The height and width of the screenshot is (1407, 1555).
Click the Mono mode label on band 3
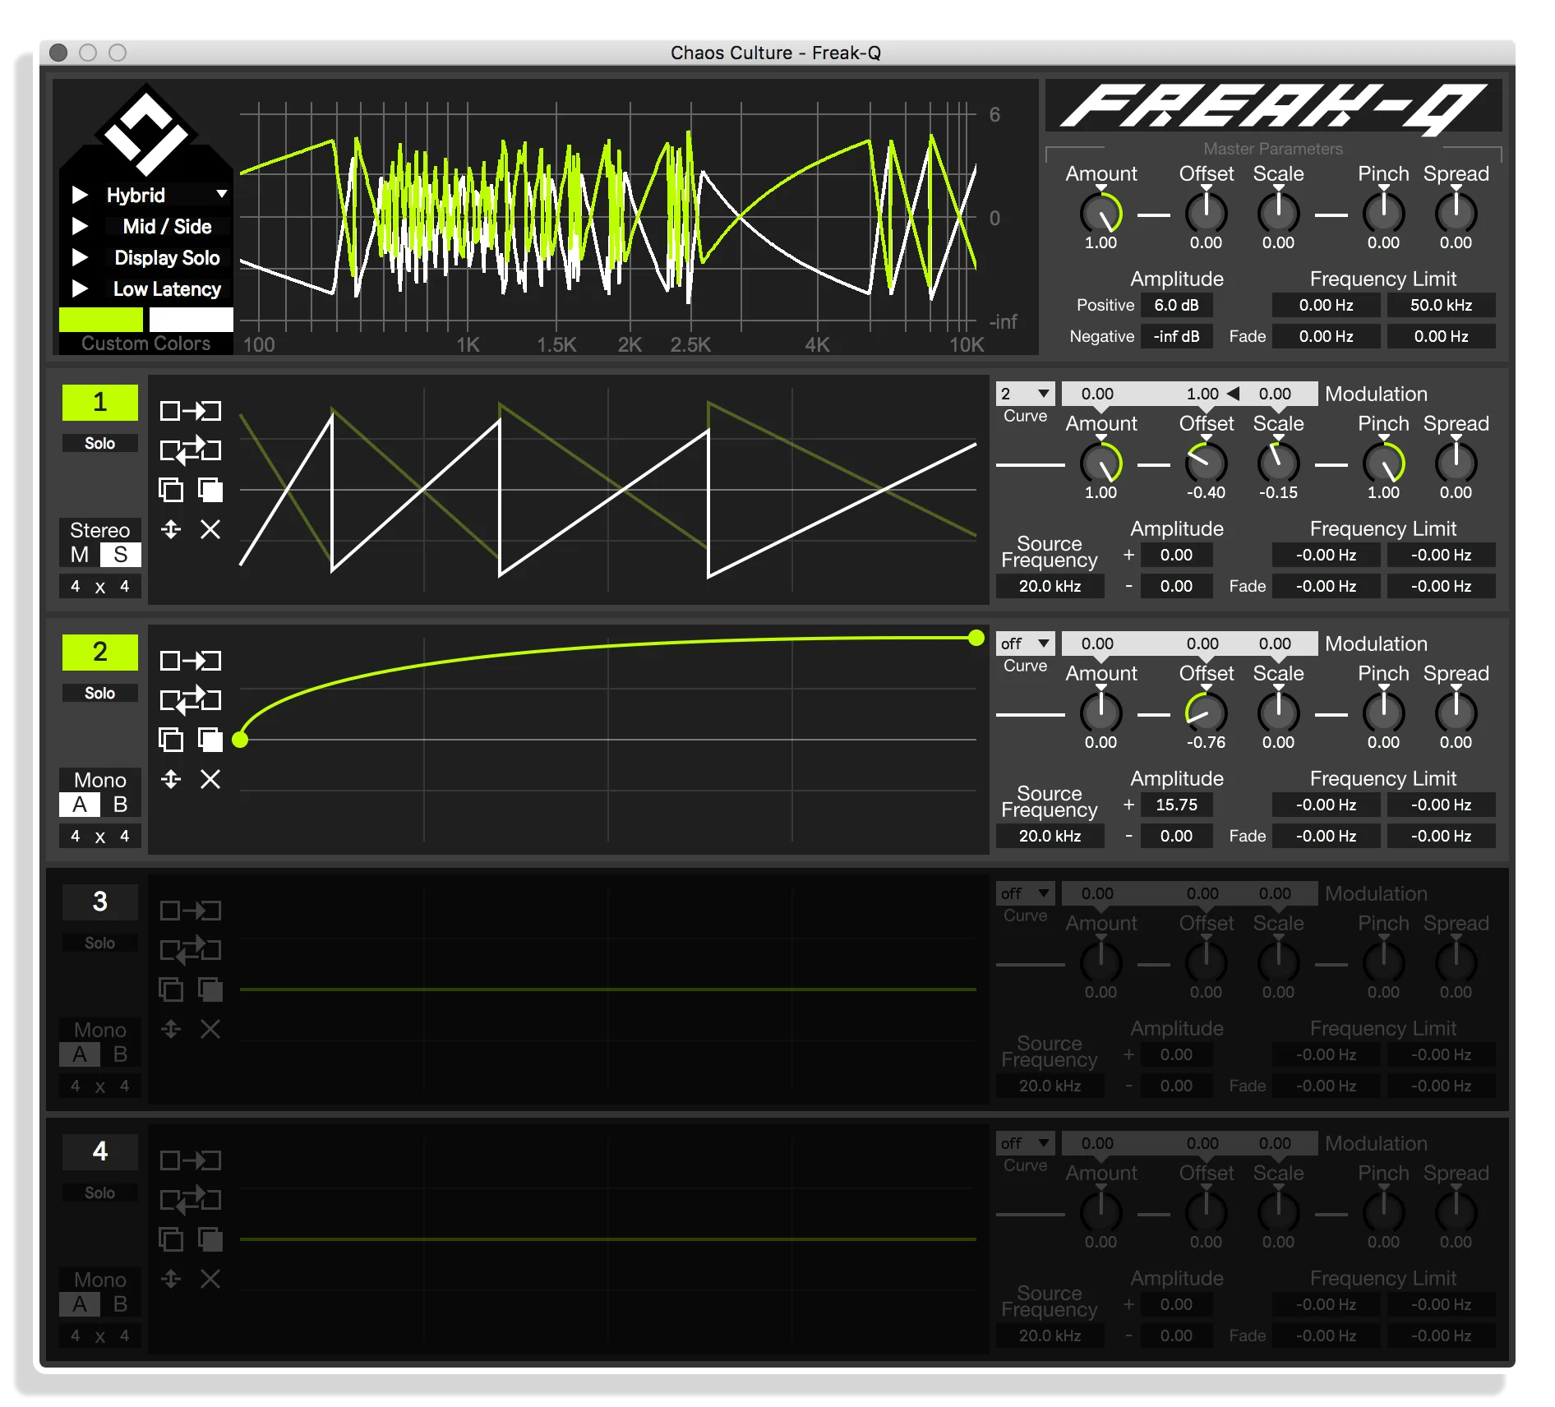pos(100,1030)
